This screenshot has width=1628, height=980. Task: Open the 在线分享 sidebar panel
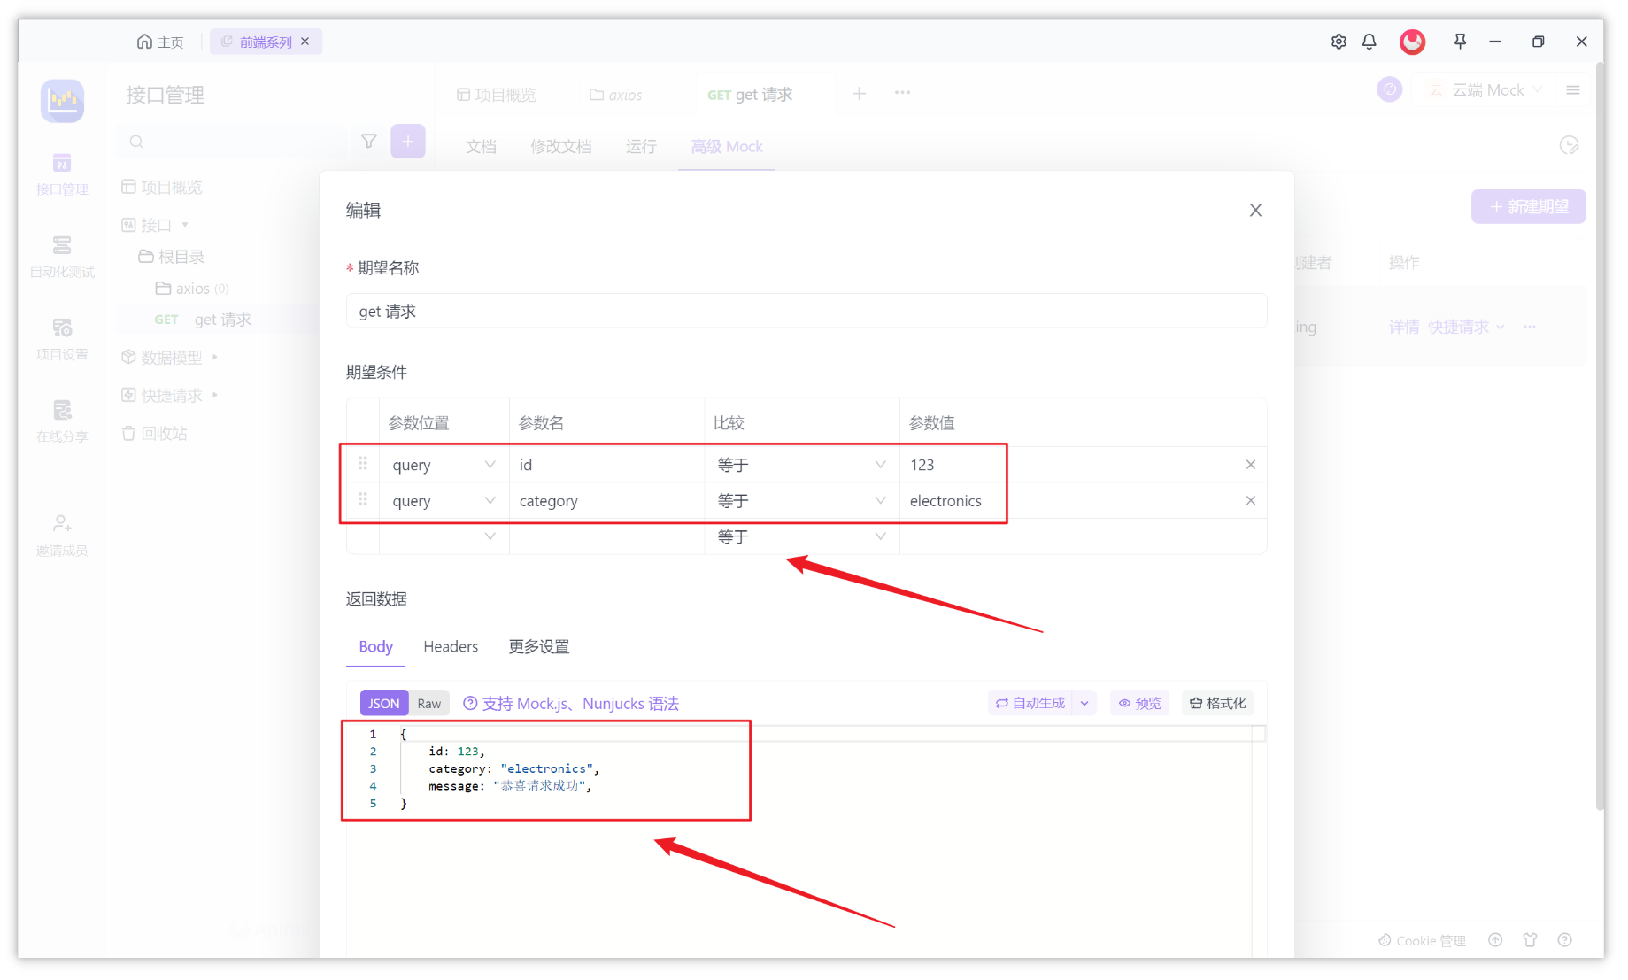coord(61,421)
